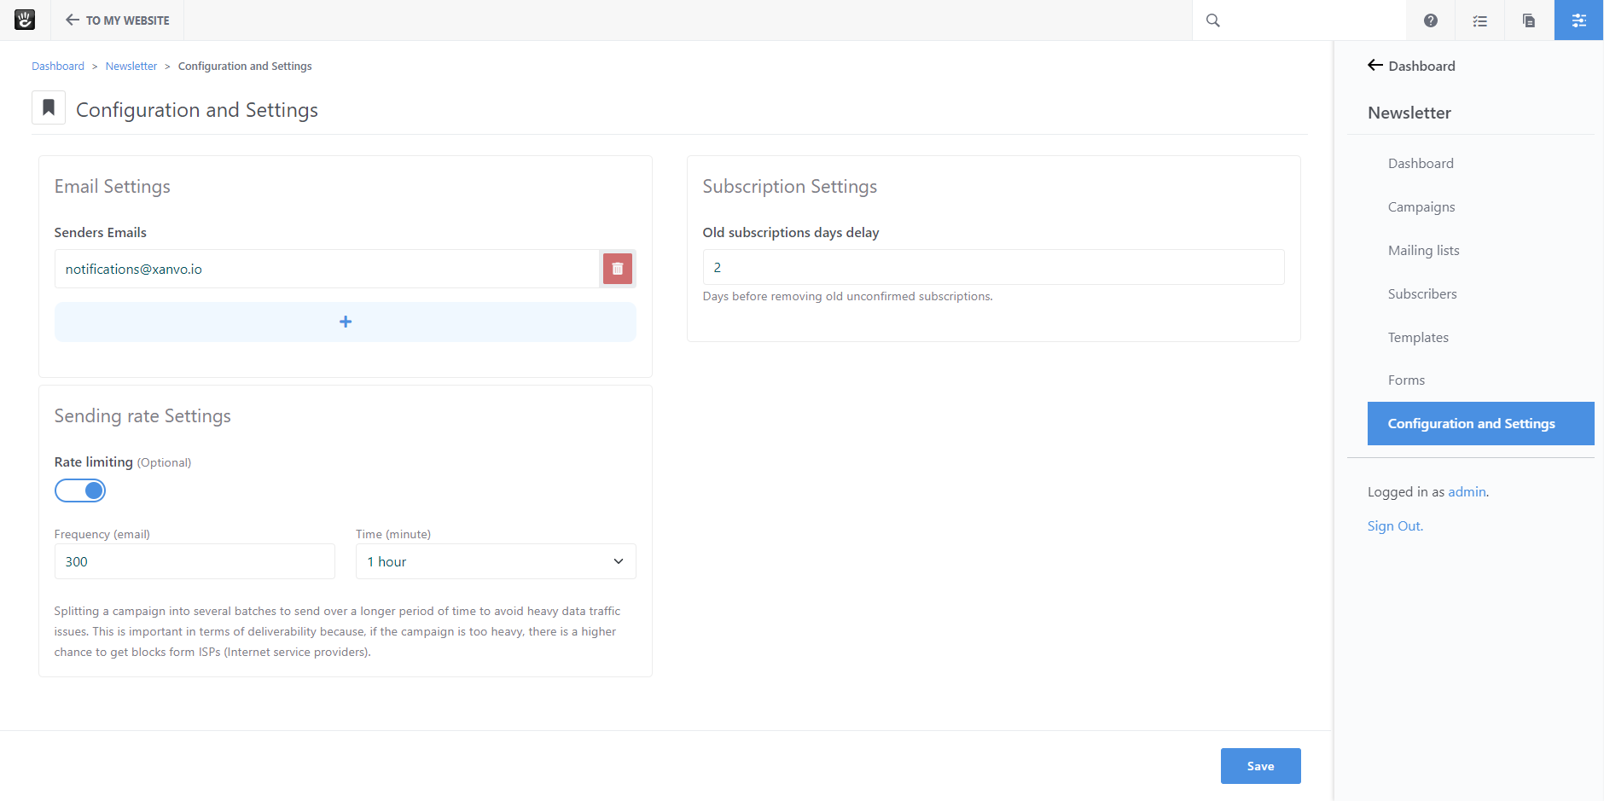Delete the notifications@xanvo.io sender email

pos(618,269)
